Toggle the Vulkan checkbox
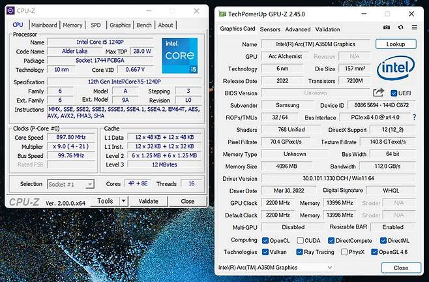The image size is (429, 282). click(x=265, y=252)
